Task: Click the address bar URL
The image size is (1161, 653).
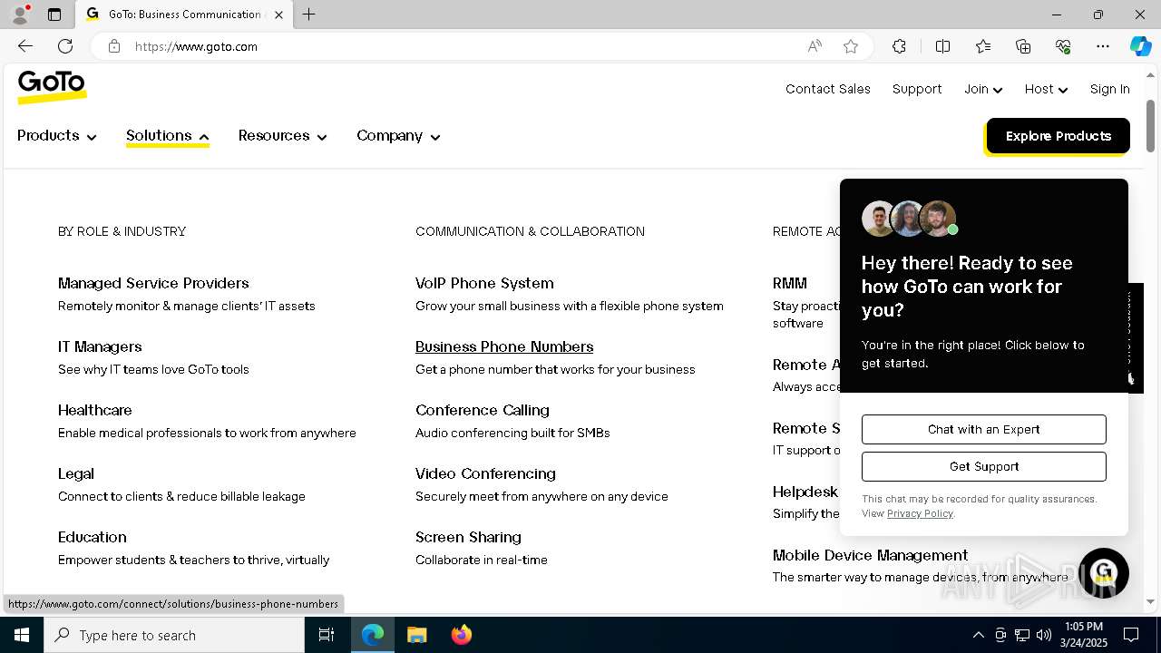Action: [196, 46]
